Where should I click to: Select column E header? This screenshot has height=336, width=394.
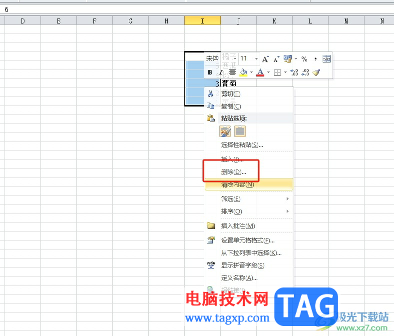click(x=58, y=21)
